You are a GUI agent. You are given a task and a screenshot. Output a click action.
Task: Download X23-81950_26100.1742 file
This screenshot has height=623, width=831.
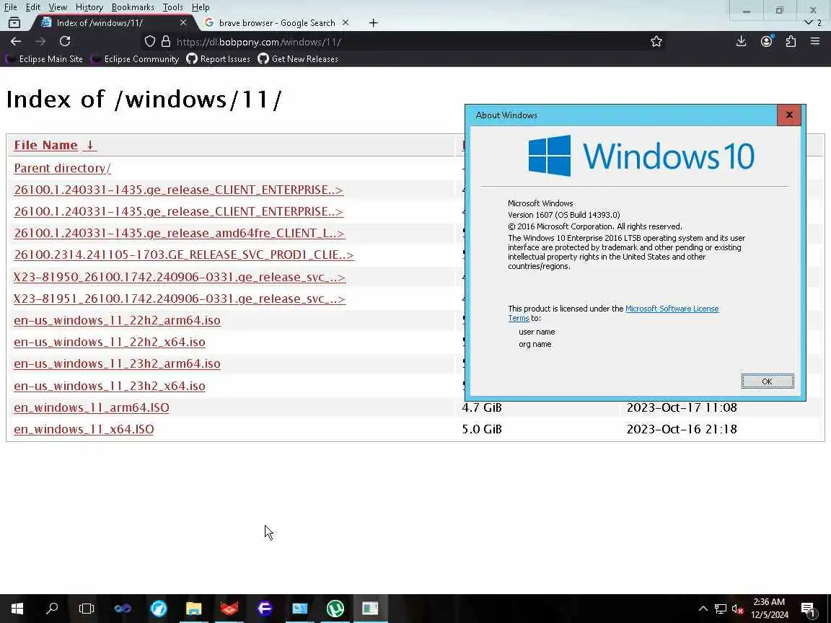pyautogui.click(x=180, y=277)
